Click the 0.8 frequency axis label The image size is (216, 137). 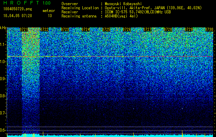3,96
